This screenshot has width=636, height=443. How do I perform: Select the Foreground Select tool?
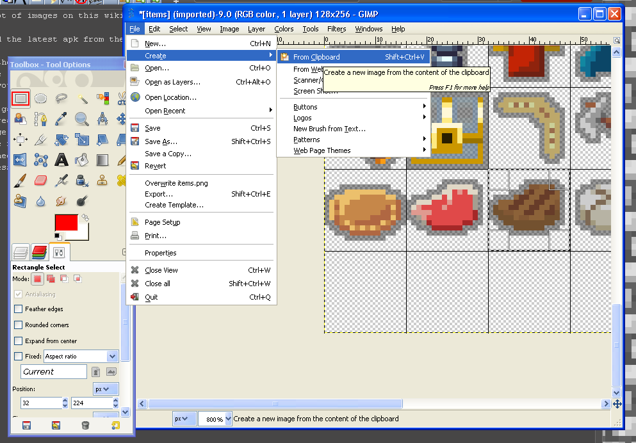20,119
